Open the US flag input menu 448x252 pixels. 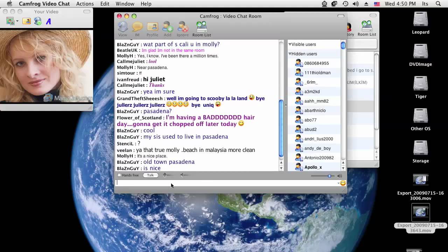(377, 4)
